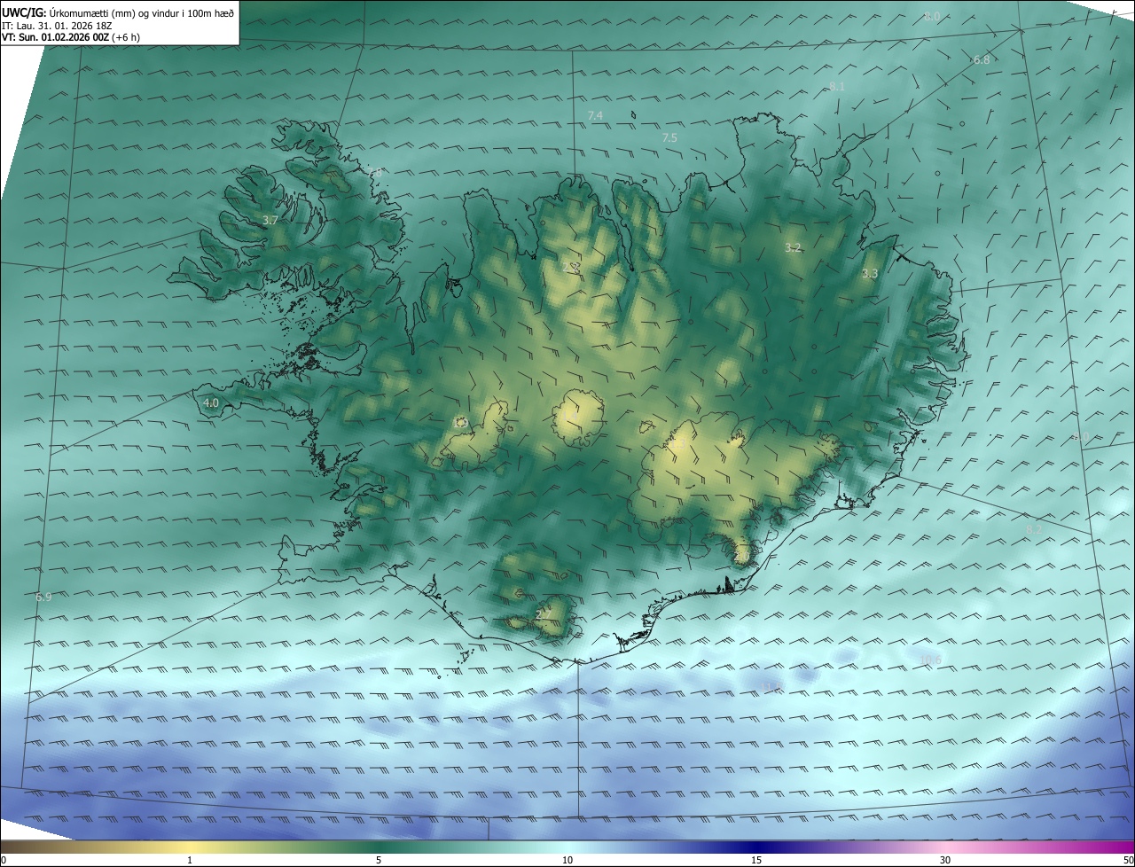Select the 3.2 value label
The height and width of the screenshot is (867, 1135).
coord(793,247)
